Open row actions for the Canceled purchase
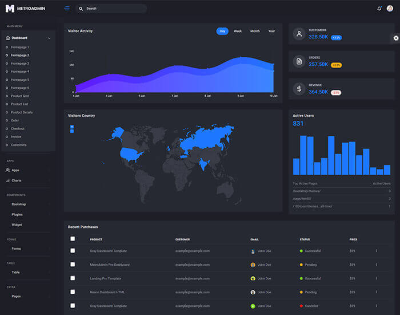The image size is (400, 315). pos(376,306)
